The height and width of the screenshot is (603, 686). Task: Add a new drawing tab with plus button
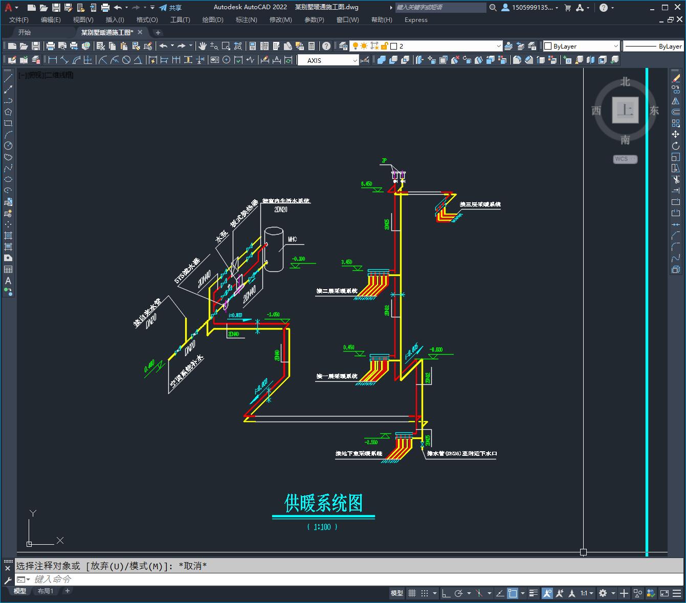point(158,32)
